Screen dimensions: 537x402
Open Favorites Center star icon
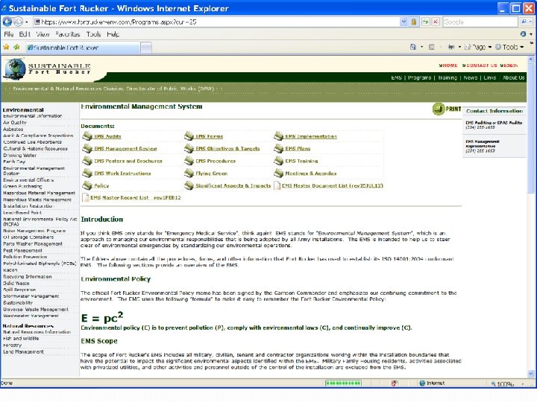tap(6, 47)
